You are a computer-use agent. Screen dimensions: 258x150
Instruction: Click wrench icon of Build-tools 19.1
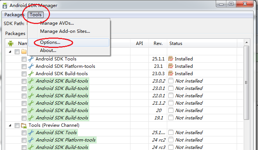31,118
